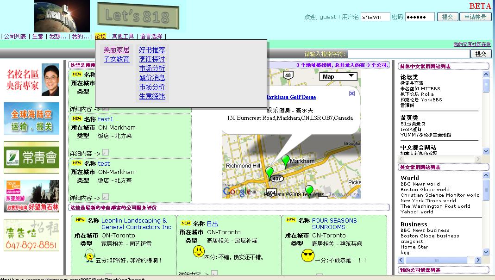Viewport: 495px width, 280px height.
Task: Click left arrow of English list horizontal scrollbar
Action: pyautogui.click(x=401, y=260)
